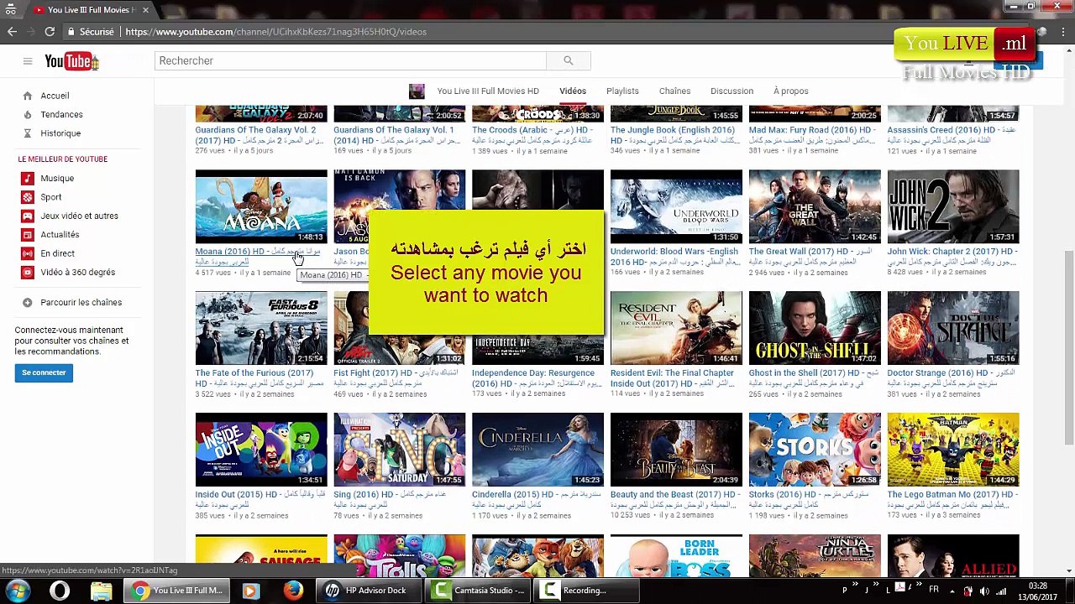This screenshot has height=604, width=1075.
Task: Click the Historique hourglass icon
Action: click(x=28, y=133)
